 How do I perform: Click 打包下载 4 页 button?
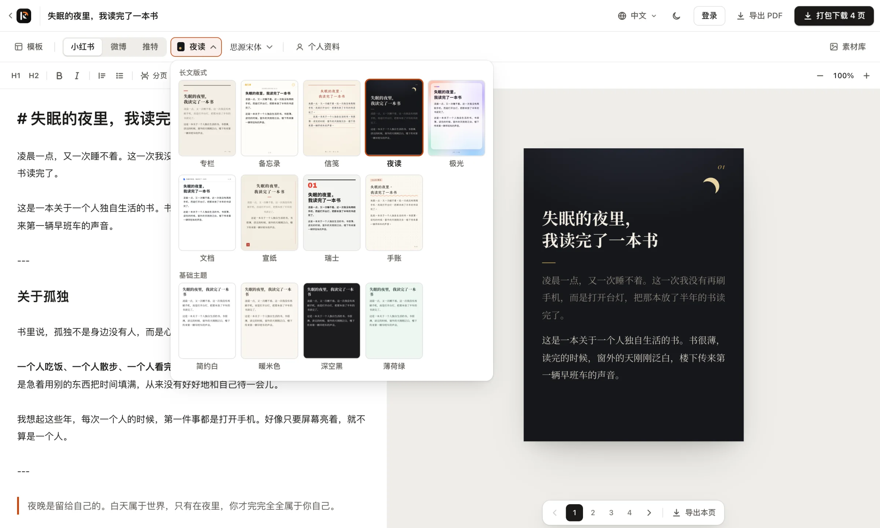point(834,16)
